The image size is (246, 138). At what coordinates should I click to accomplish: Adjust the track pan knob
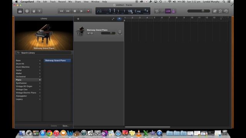(x=120, y=32)
